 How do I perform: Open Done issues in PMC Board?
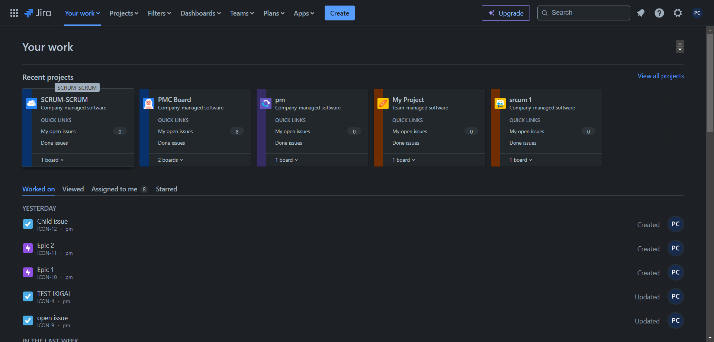point(171,143)
